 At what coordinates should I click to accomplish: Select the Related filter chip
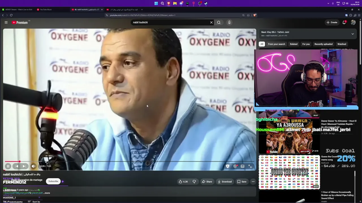click(294, 44)
